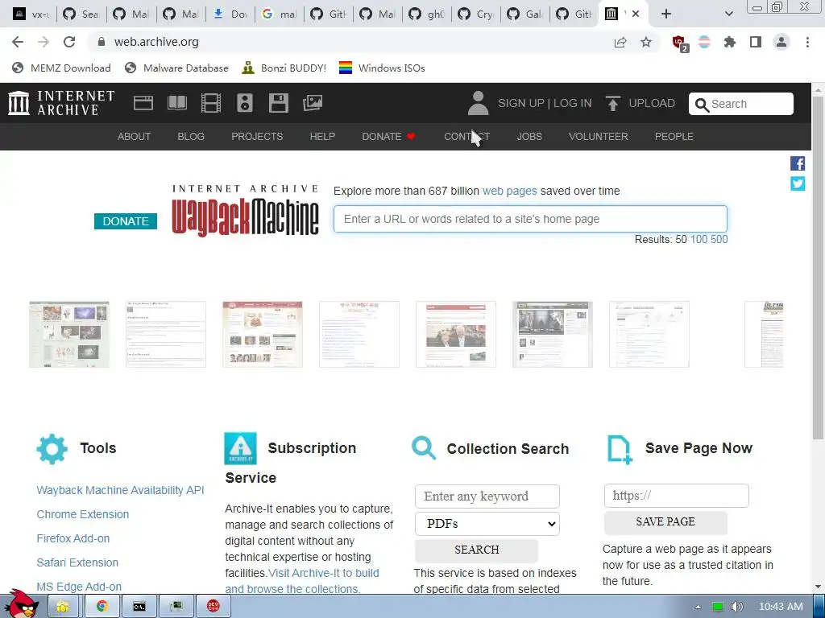The image size is (825, 618).
Task: Click the upload arrow icon
Action: (612, 103)
